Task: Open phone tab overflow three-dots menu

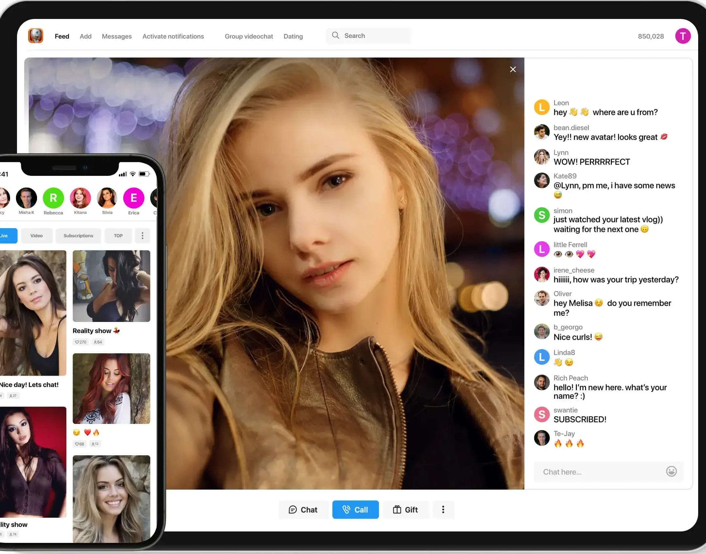Action: (x=143, y=236)
